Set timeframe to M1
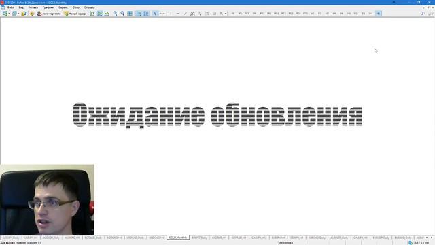The image size is (435, 245). click(233, 14)
